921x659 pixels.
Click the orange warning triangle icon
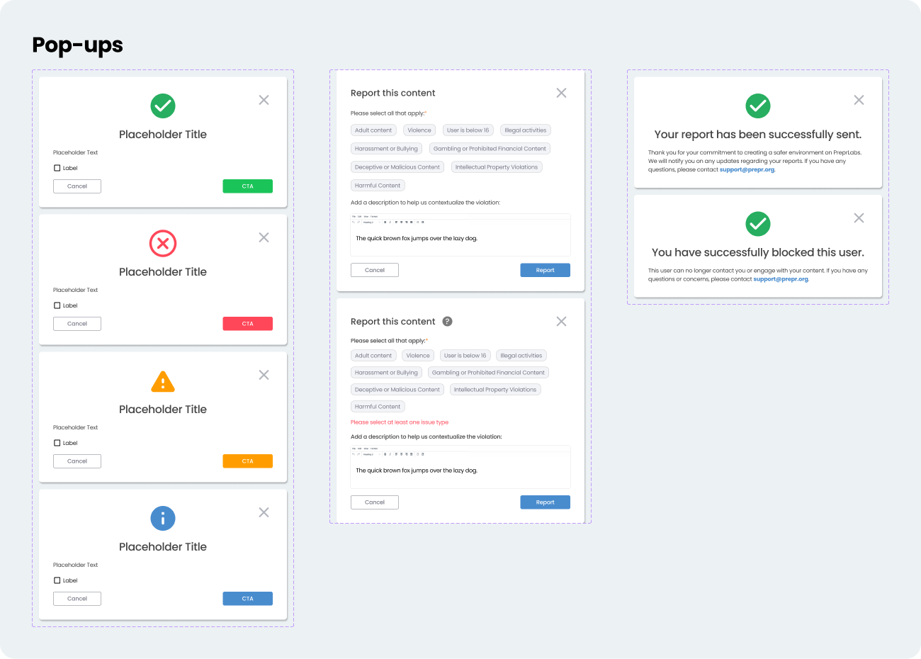(x=163, y=382)
